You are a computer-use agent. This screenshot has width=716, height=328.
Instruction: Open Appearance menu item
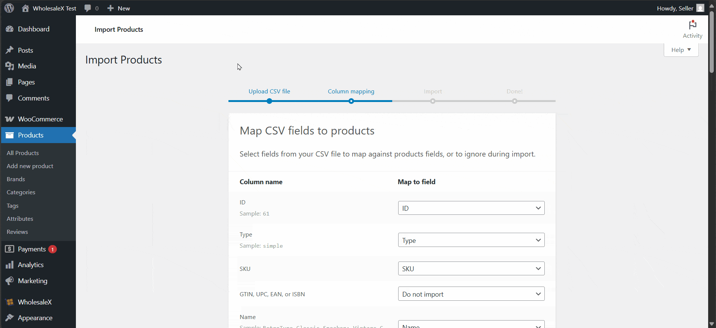point(35,318)
